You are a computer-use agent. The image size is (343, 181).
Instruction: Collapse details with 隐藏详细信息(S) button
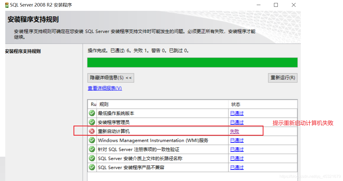[111, 78]
